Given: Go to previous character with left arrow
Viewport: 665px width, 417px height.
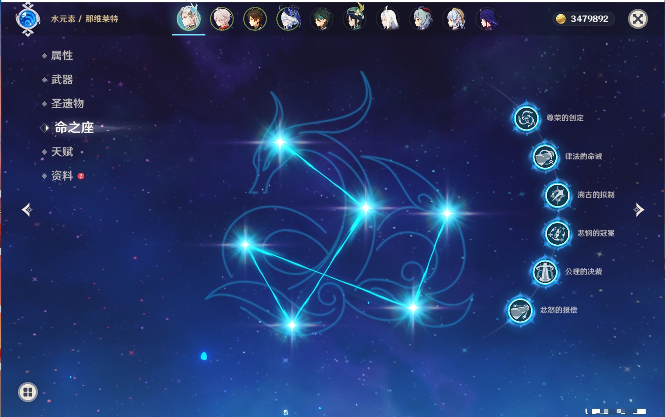Looking at the screenshot, I should click(x=27, y=210).
